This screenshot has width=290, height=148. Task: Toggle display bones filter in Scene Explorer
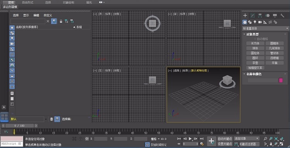click(12, 71)
